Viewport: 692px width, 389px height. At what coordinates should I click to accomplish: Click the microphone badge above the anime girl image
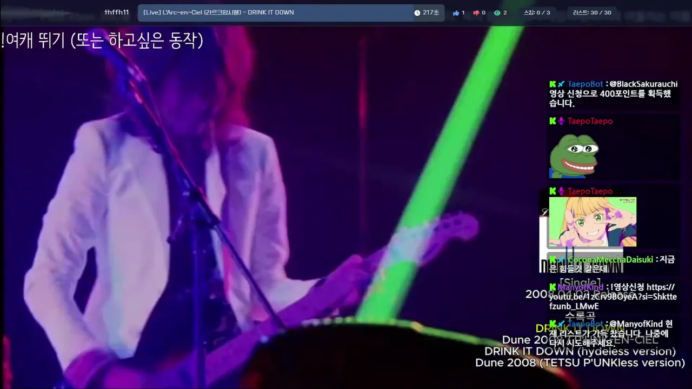[561, 191]
